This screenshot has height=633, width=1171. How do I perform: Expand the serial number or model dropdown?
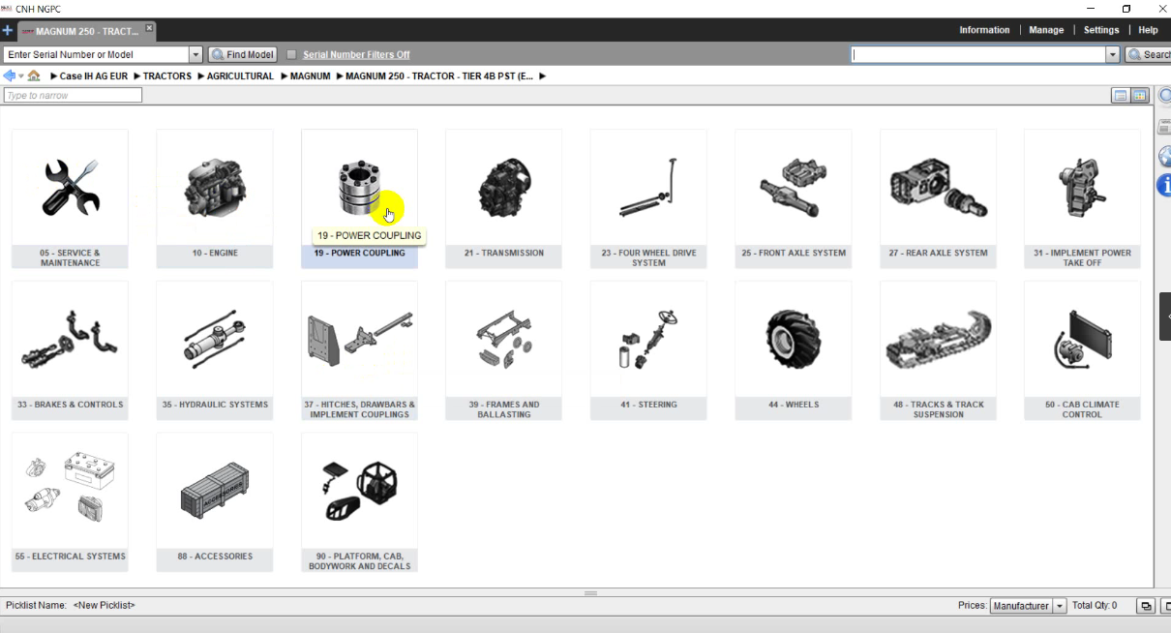(195, 55)
